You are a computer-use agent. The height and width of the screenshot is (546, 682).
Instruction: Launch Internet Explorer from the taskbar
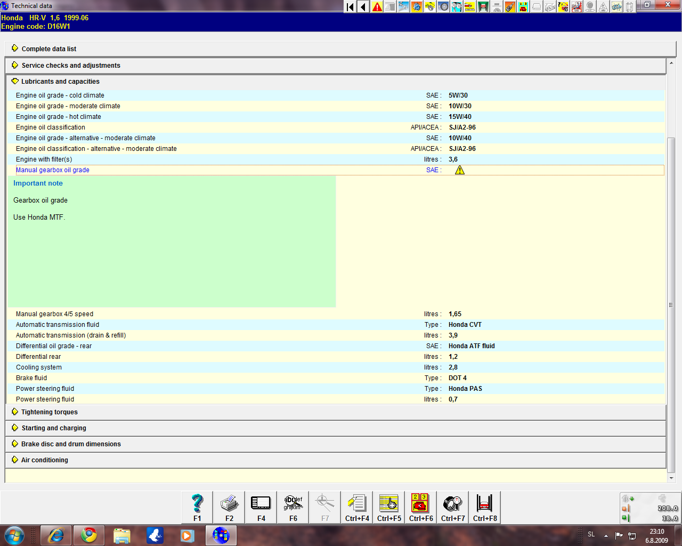56,535
